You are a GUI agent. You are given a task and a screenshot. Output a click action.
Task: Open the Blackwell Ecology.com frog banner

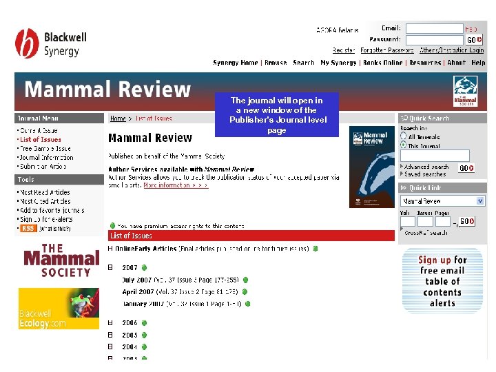59,309
